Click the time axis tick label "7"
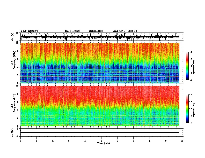Screen dimensions: 205x158 click(134, 141)
